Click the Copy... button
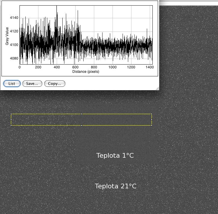This screenshot has height=214, width=218. tap(55, 84)
